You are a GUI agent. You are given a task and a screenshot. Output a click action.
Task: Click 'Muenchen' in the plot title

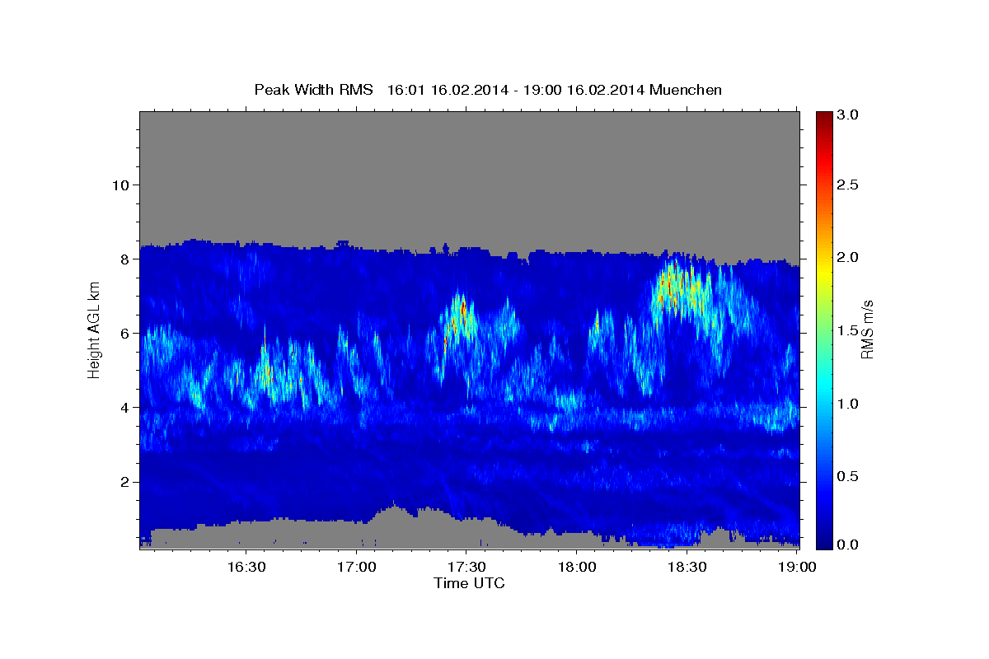(x=686, y=89)
